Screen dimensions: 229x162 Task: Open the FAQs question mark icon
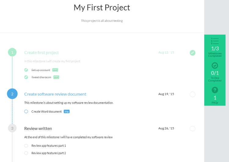(215, 90)
